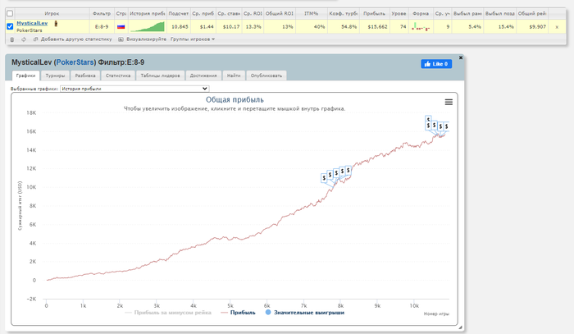Click the green profit history sparkline
The height and width of the screenshot is (334, 574).
coord(147,27)
